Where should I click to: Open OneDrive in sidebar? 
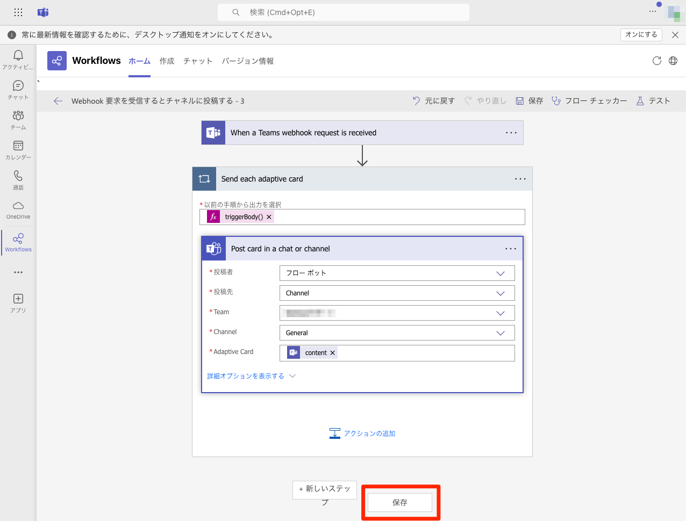click(18, 210)
